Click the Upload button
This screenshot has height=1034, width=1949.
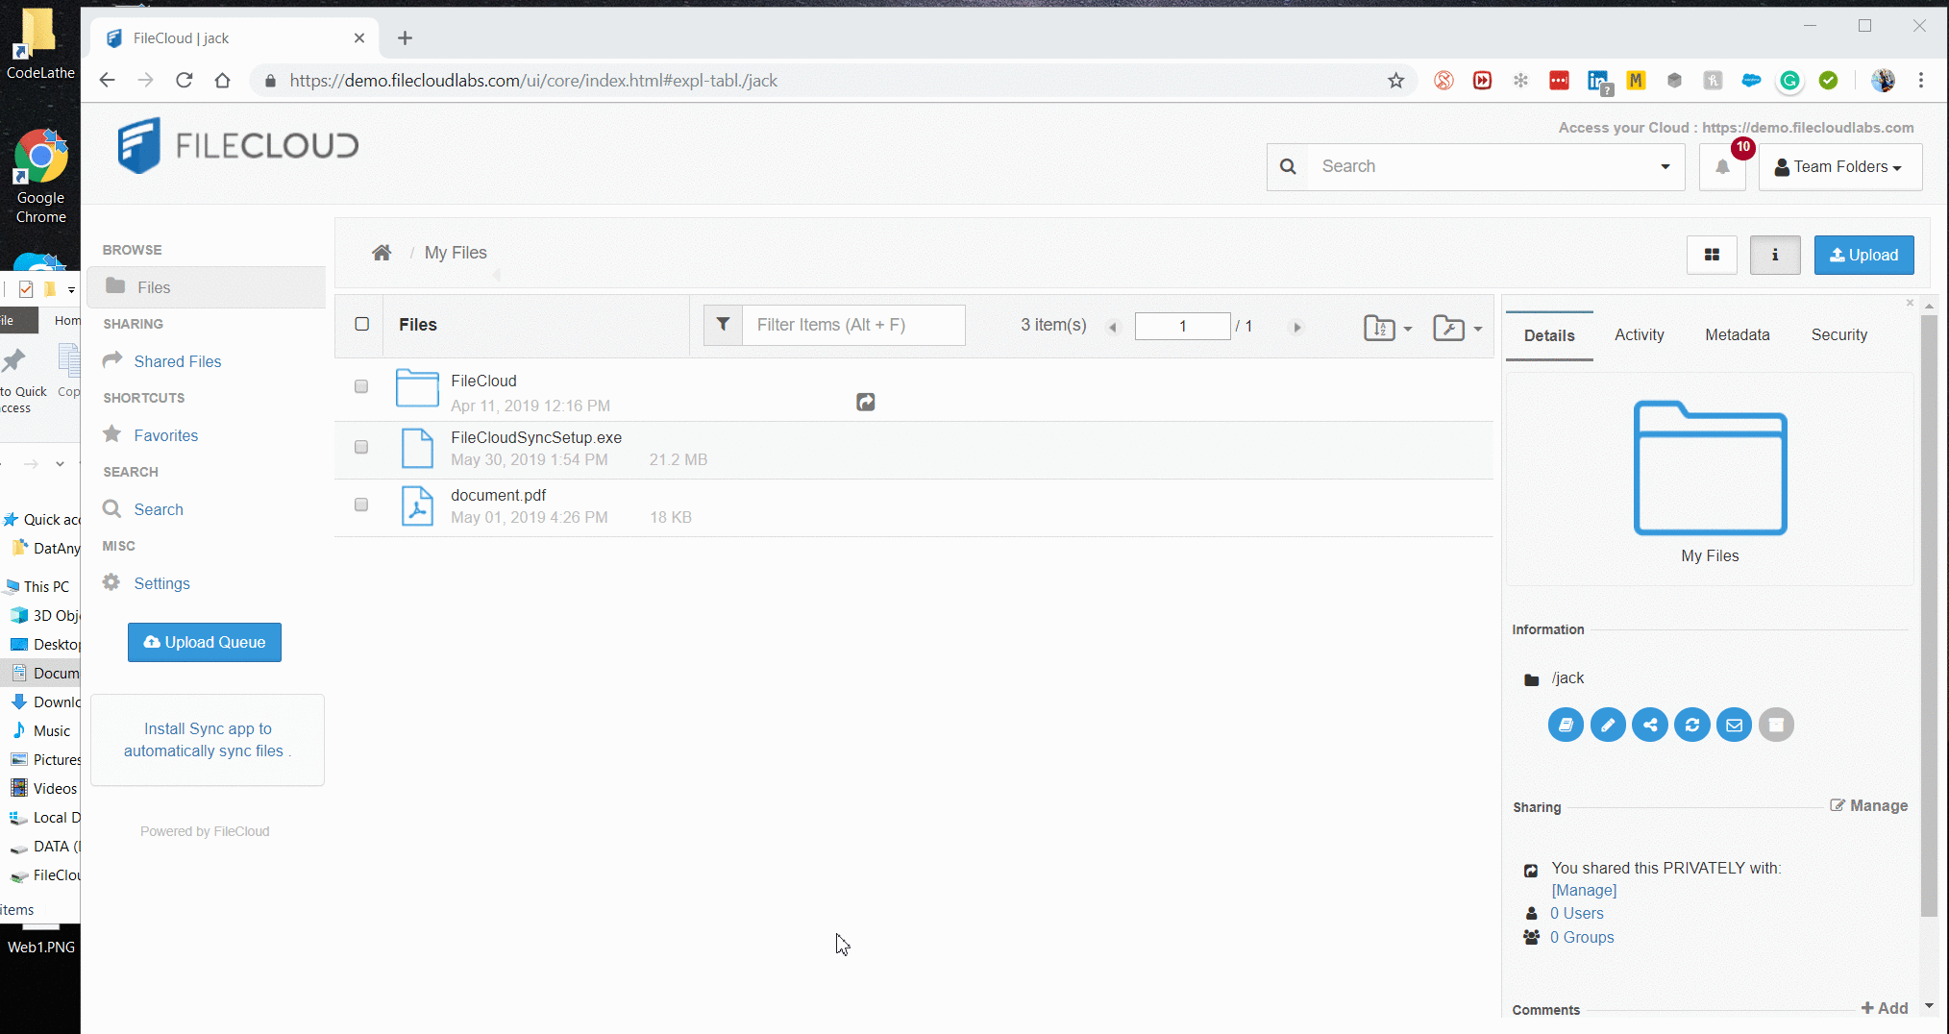[1863, 255]
